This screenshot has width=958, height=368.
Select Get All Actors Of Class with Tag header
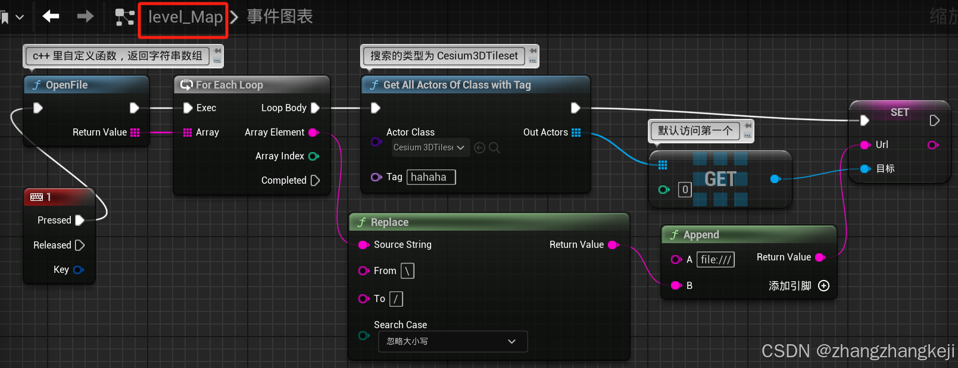click(476, 85)
